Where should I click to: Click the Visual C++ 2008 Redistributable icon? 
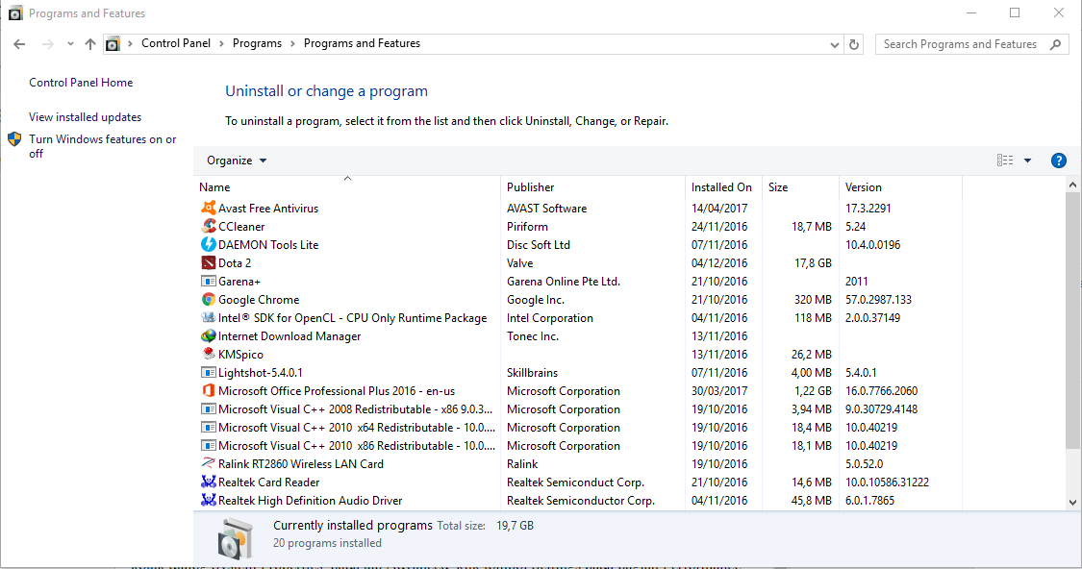click(x=208, y=409)
